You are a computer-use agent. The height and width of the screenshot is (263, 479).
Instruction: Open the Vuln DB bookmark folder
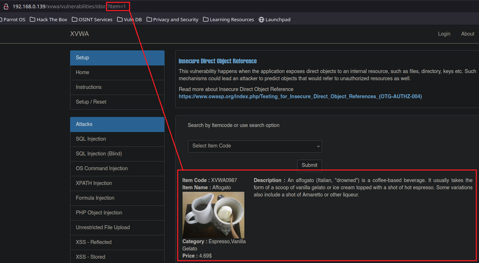coord(129,19)
